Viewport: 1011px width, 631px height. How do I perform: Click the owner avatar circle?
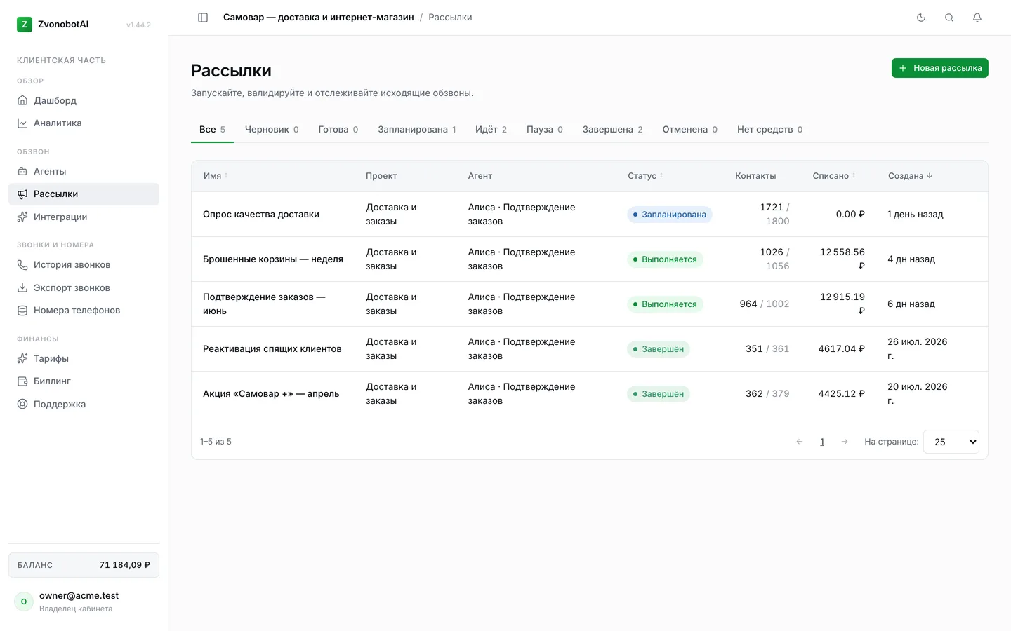(24, 602)
